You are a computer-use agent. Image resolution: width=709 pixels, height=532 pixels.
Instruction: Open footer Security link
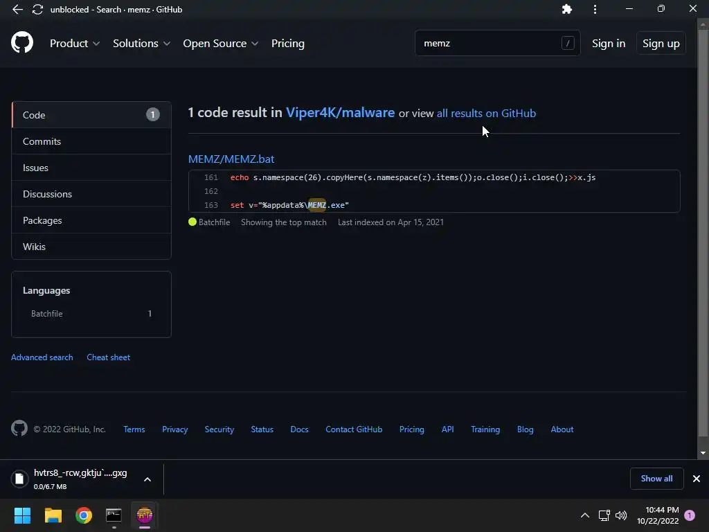tap(219, 429)
